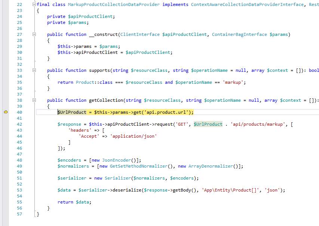Image resolution: width=319 pixels, height=226 pixels.
Task: Click $encoders variable on line 48
Action: tap(70, 160)
